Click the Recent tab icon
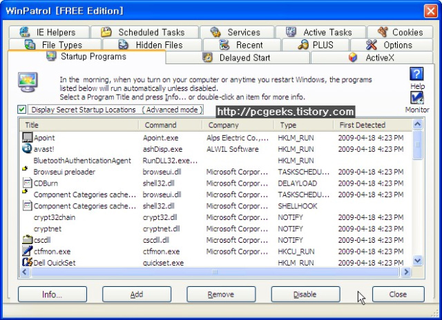 (224, 45)
